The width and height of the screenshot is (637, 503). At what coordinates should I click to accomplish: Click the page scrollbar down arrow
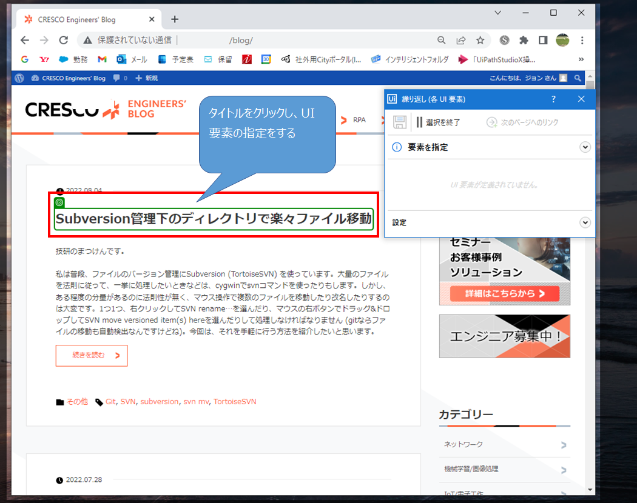(x=590, y=490)
